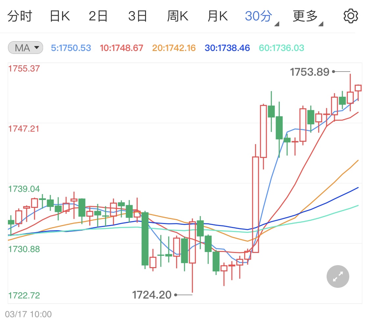This screenshot has width=370, height=325.
Task: Click the axis label 1747.21
Action: [x=24, y=129]
